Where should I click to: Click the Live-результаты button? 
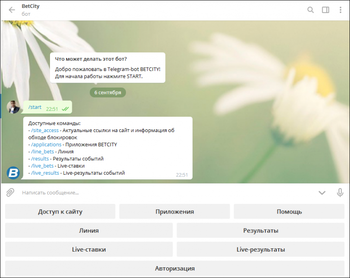pos(261,249)
